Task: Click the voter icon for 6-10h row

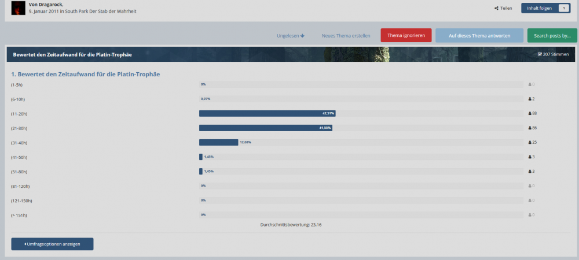Action: click(530, 99)
